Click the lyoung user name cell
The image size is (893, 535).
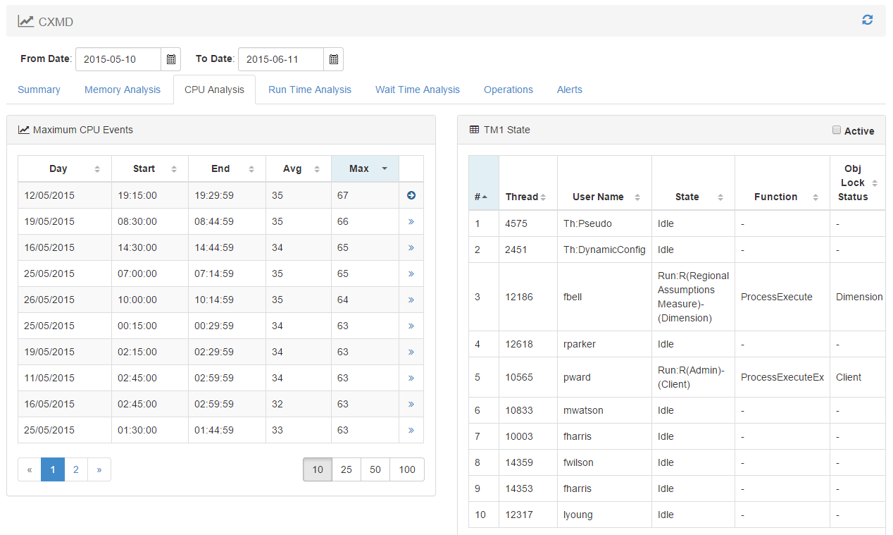coord(604,515)
